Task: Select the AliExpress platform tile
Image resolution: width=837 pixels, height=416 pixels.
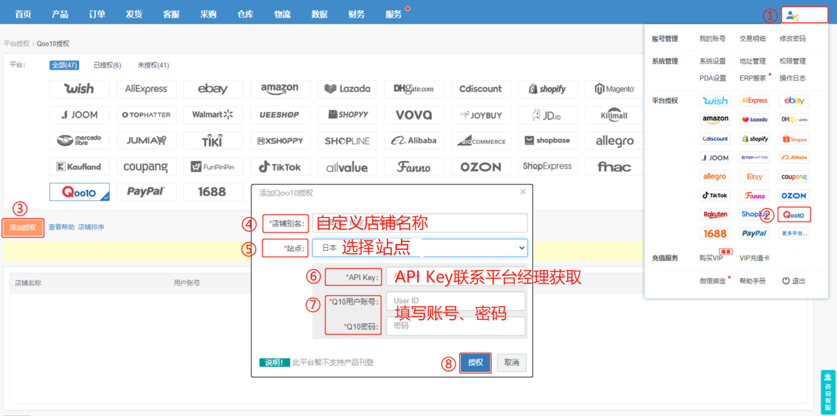Action: tap(146, 89)
